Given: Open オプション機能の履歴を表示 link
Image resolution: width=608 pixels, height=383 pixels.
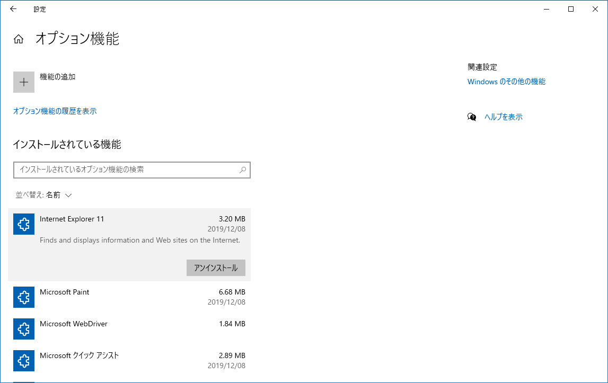Looking at the screenshot, I should 55,111.
